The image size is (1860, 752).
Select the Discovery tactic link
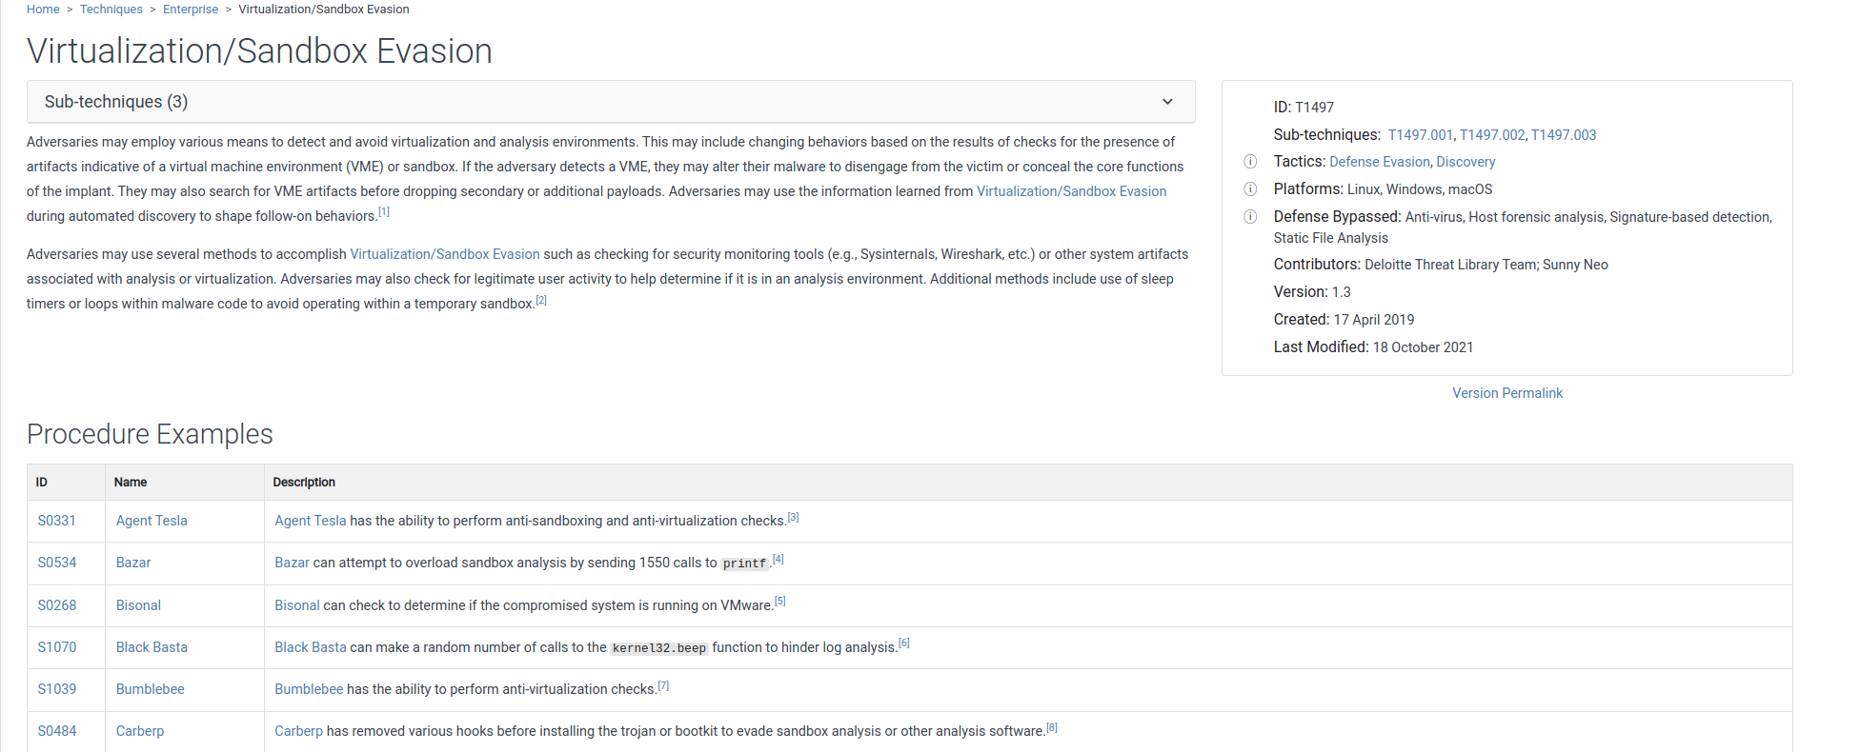[1466, 162]
